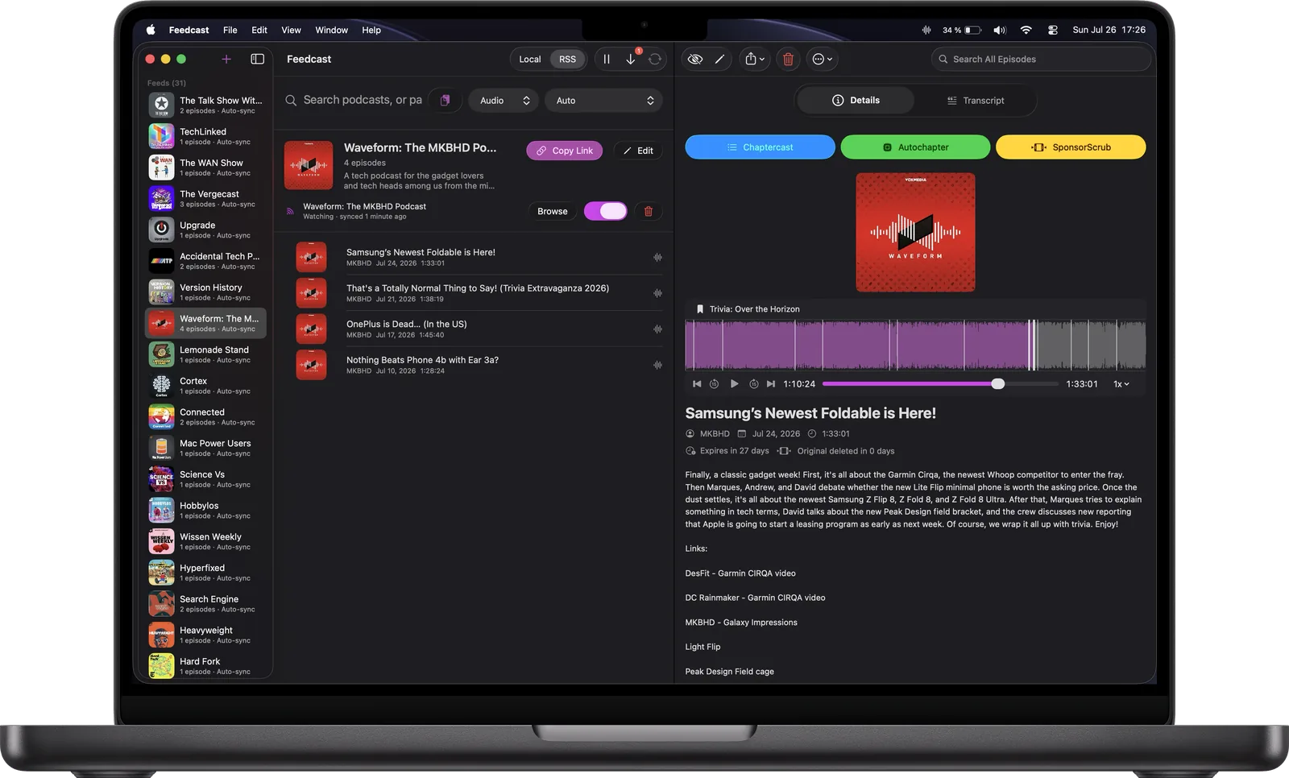Waveform icon on Samsung's Newest Foldable row
This screenshot has height=778, width=1289.
(x=657, y=258)
